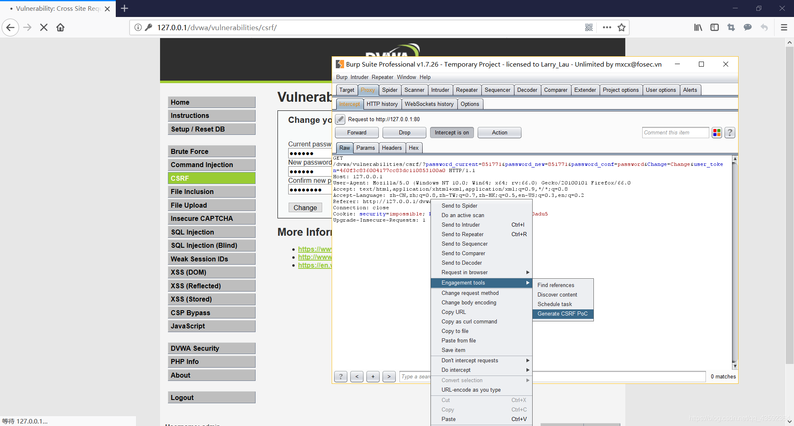Switch to the Scanner tab
The width and height of the screenshot is (794, 426).
(414, 90)
